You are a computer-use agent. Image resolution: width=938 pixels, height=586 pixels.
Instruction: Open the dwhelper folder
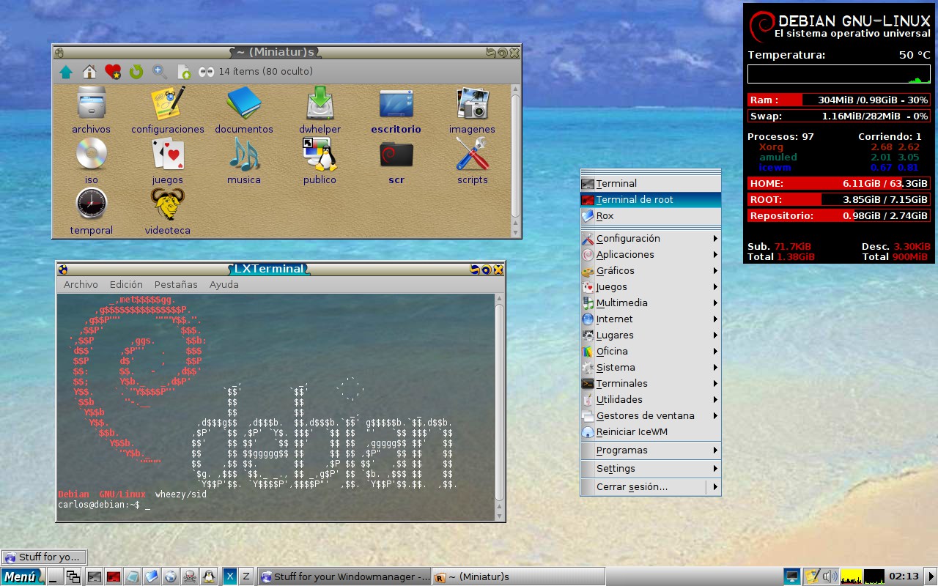[320, 111]
